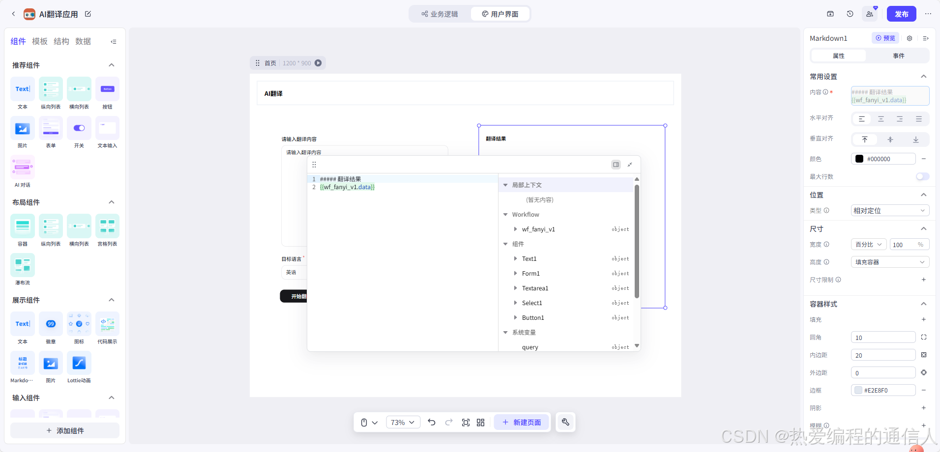Toggle individual corner radius settings
This screenshot has width=940, height=452.
click(x=924, y=337)
